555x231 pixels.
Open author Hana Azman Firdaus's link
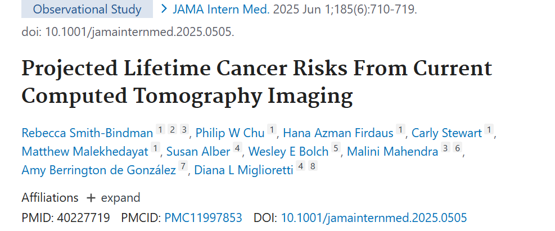pos(338,133)
